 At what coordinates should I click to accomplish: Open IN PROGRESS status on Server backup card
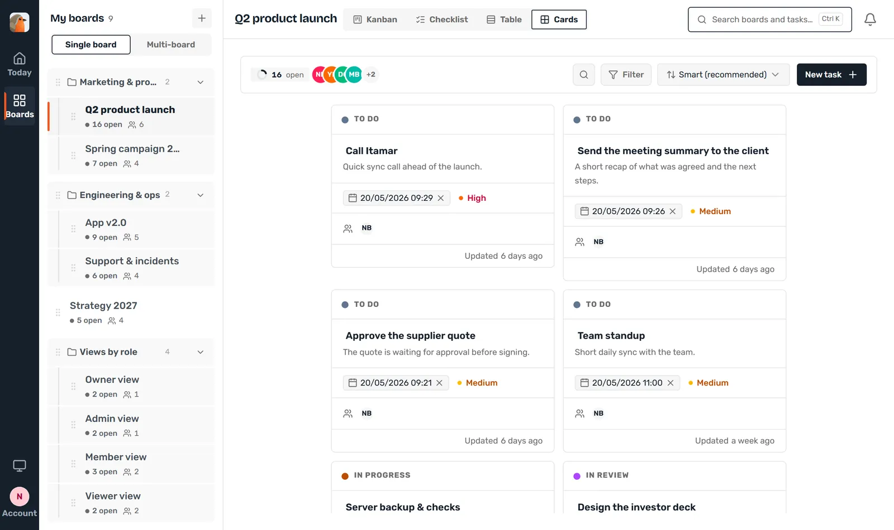click(x=376, y=475)
